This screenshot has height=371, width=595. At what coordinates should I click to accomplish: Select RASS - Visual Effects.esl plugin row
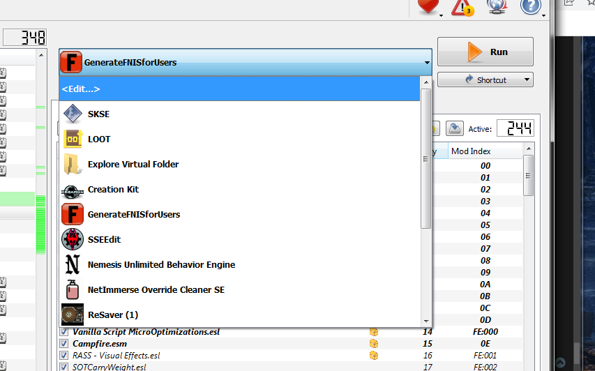pos(291,356)
